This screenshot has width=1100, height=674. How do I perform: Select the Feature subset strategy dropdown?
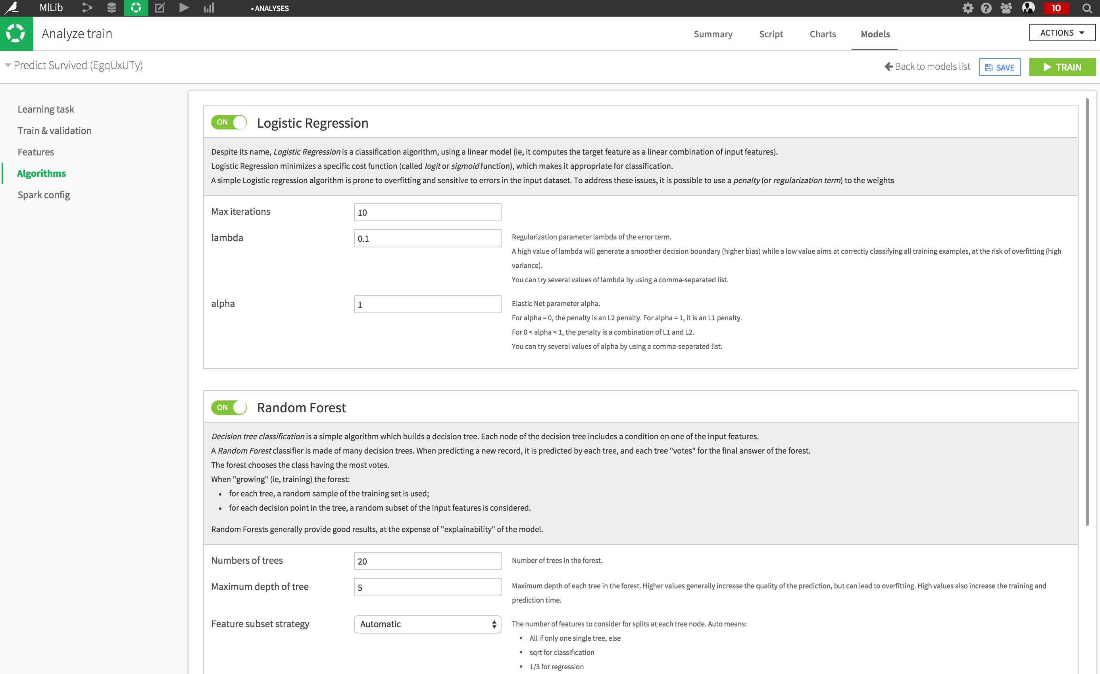click(427, 624)
